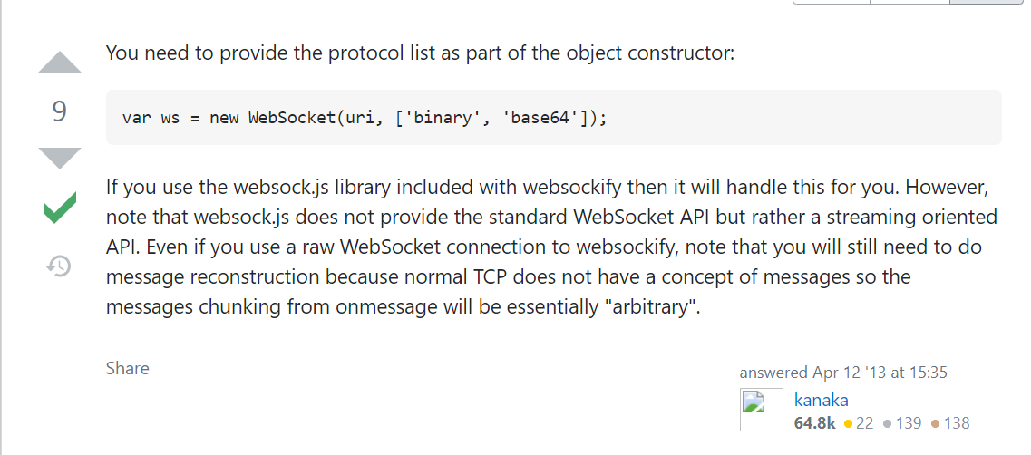Click inside the WebSocket code block
Screen dimensions: 1031x455
click(554, 117)
